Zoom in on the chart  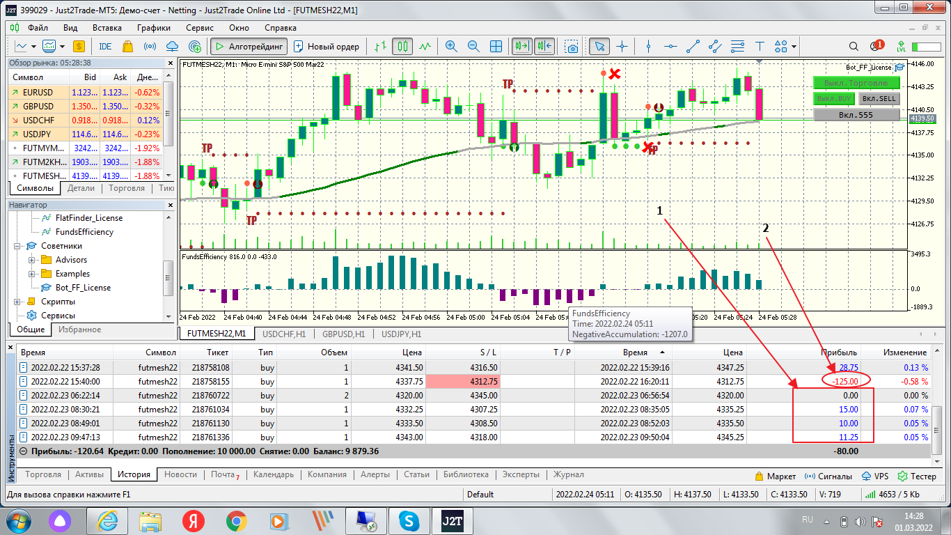451,47
